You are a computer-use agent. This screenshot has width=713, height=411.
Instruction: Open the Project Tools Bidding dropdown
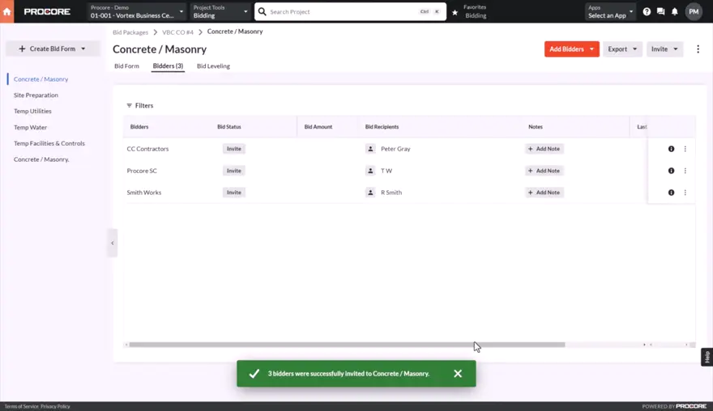click(220, 11)
